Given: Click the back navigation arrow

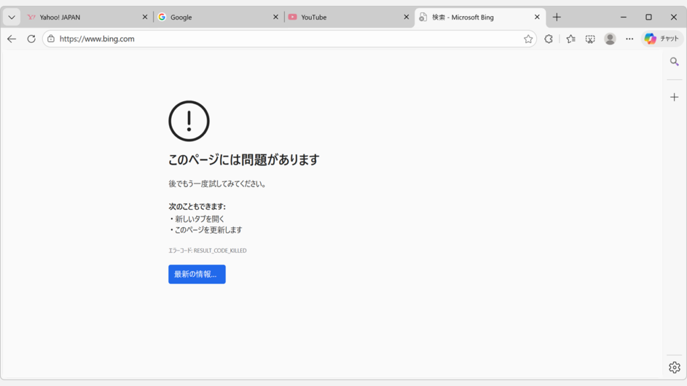Looking at the screenshot, I should tap(11, 38).
